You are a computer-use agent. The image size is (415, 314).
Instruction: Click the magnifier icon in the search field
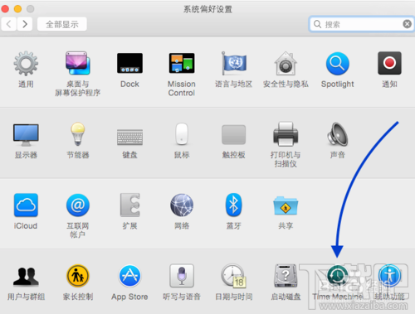pyautogui.click(x=317, y=24)
